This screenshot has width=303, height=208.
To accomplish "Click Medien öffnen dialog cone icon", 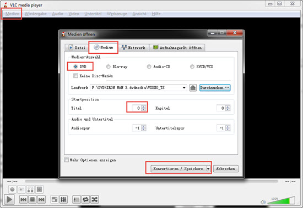I will [63, 34].
